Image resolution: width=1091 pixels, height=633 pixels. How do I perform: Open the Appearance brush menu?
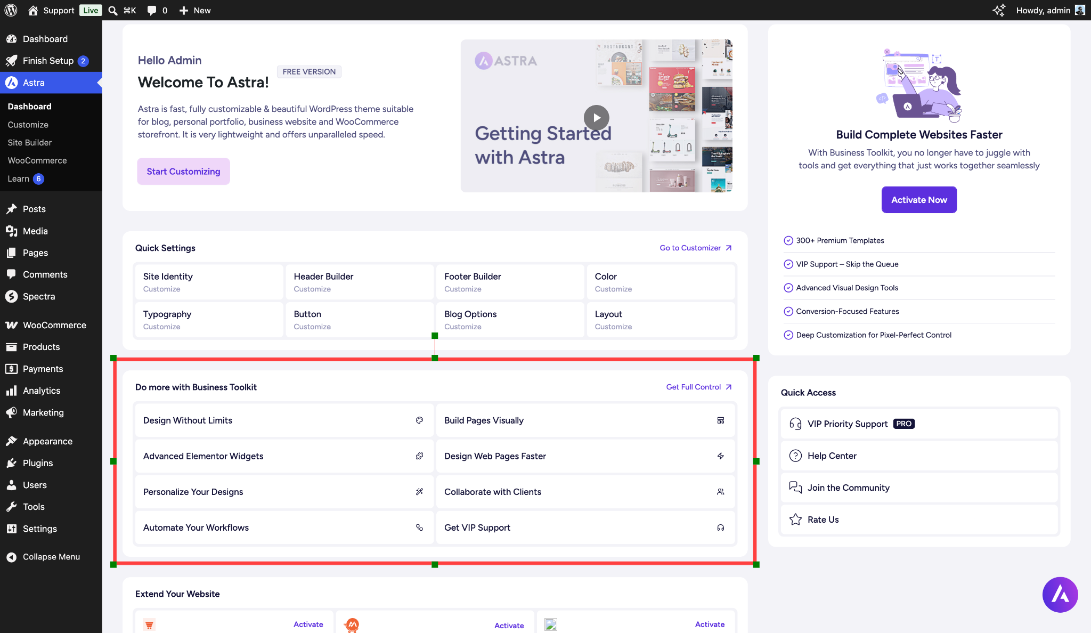pyautogui.click(x=51, y=441)
